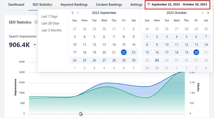Click the 2023 September month header
The image size is (214, 118).
pos(104,13)
